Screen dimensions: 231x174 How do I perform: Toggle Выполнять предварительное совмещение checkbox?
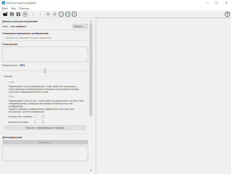click(x=4, y=38)
